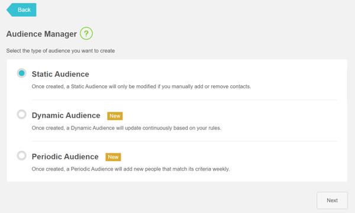This screenshot has height=213, width=355.
Task: Click the divider below the Dynamic Audience description
Action: click(185, 141)
